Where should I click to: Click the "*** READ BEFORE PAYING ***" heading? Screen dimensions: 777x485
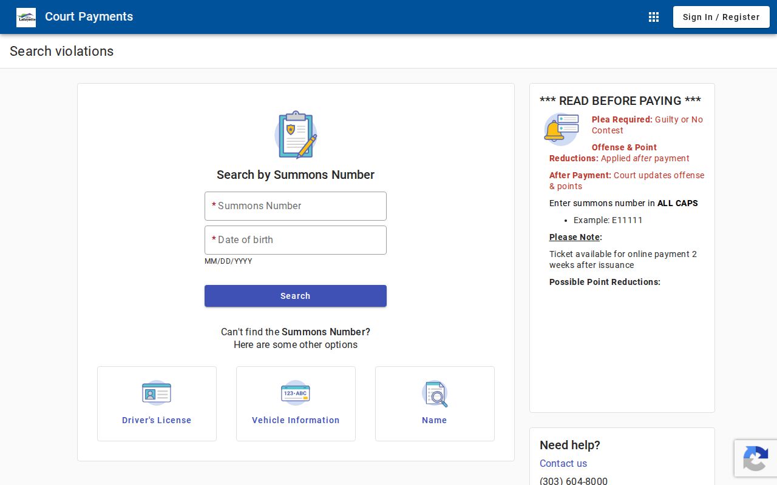click(620, 101)
